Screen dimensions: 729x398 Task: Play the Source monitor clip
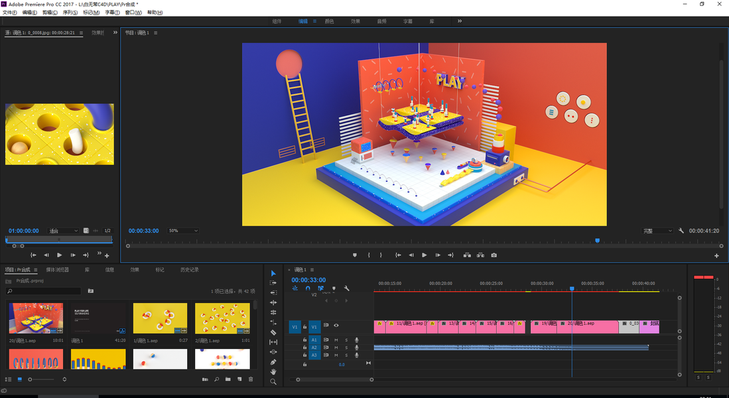point(59,255)
